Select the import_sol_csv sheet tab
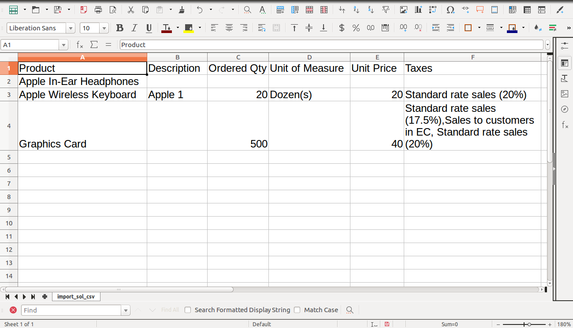Viewport: 573px width, 328px height. (76, 297)
